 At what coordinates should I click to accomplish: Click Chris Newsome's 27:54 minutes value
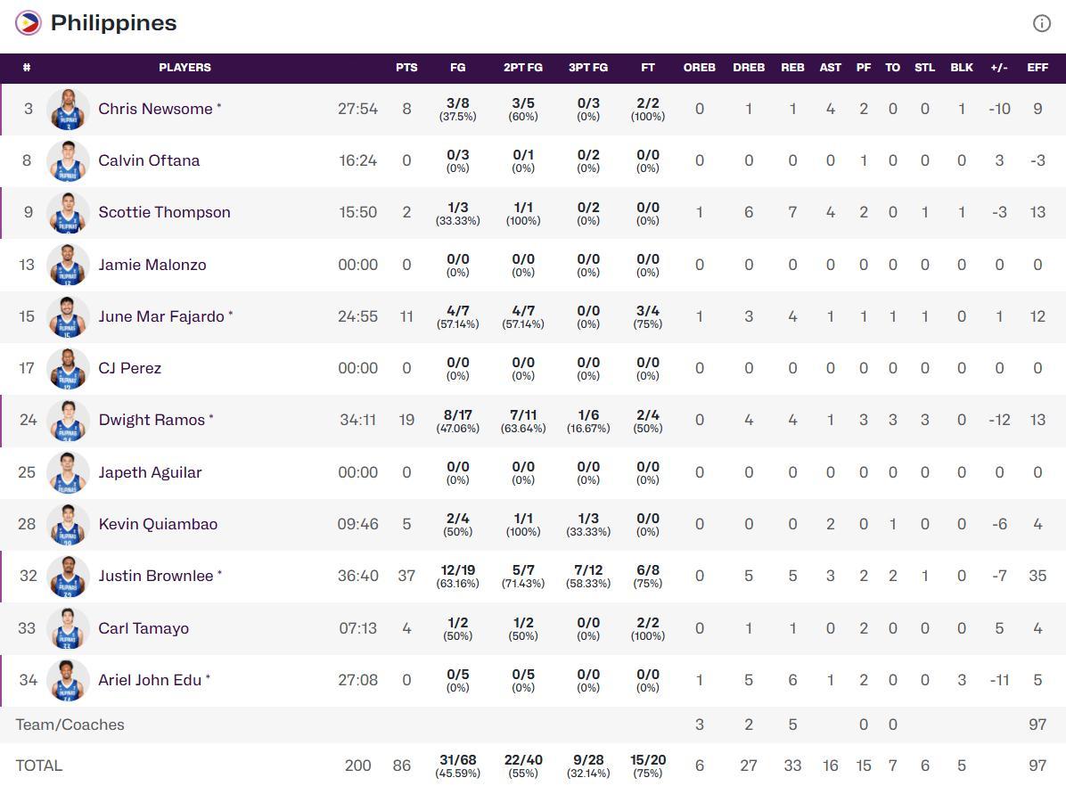(357, 109)
